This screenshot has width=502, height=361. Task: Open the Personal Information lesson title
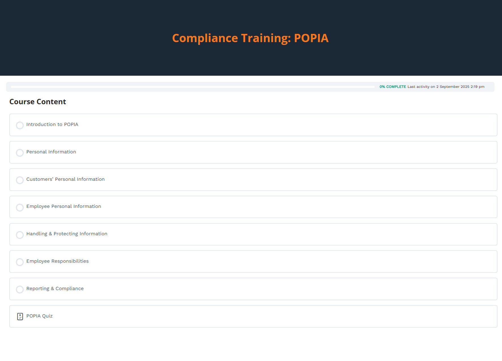point(51,152)
